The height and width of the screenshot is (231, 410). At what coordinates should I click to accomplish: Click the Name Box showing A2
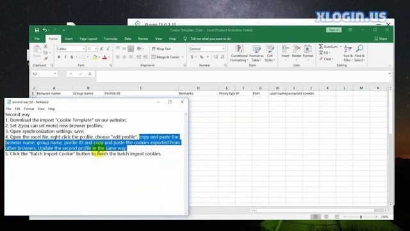[x=42, y=74]
